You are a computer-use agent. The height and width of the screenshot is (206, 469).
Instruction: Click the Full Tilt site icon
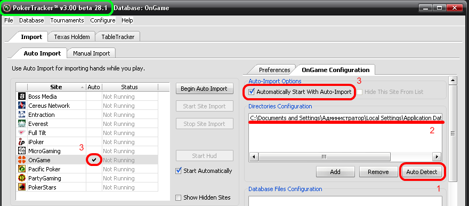pyautogui.click(x=22, y=133)
